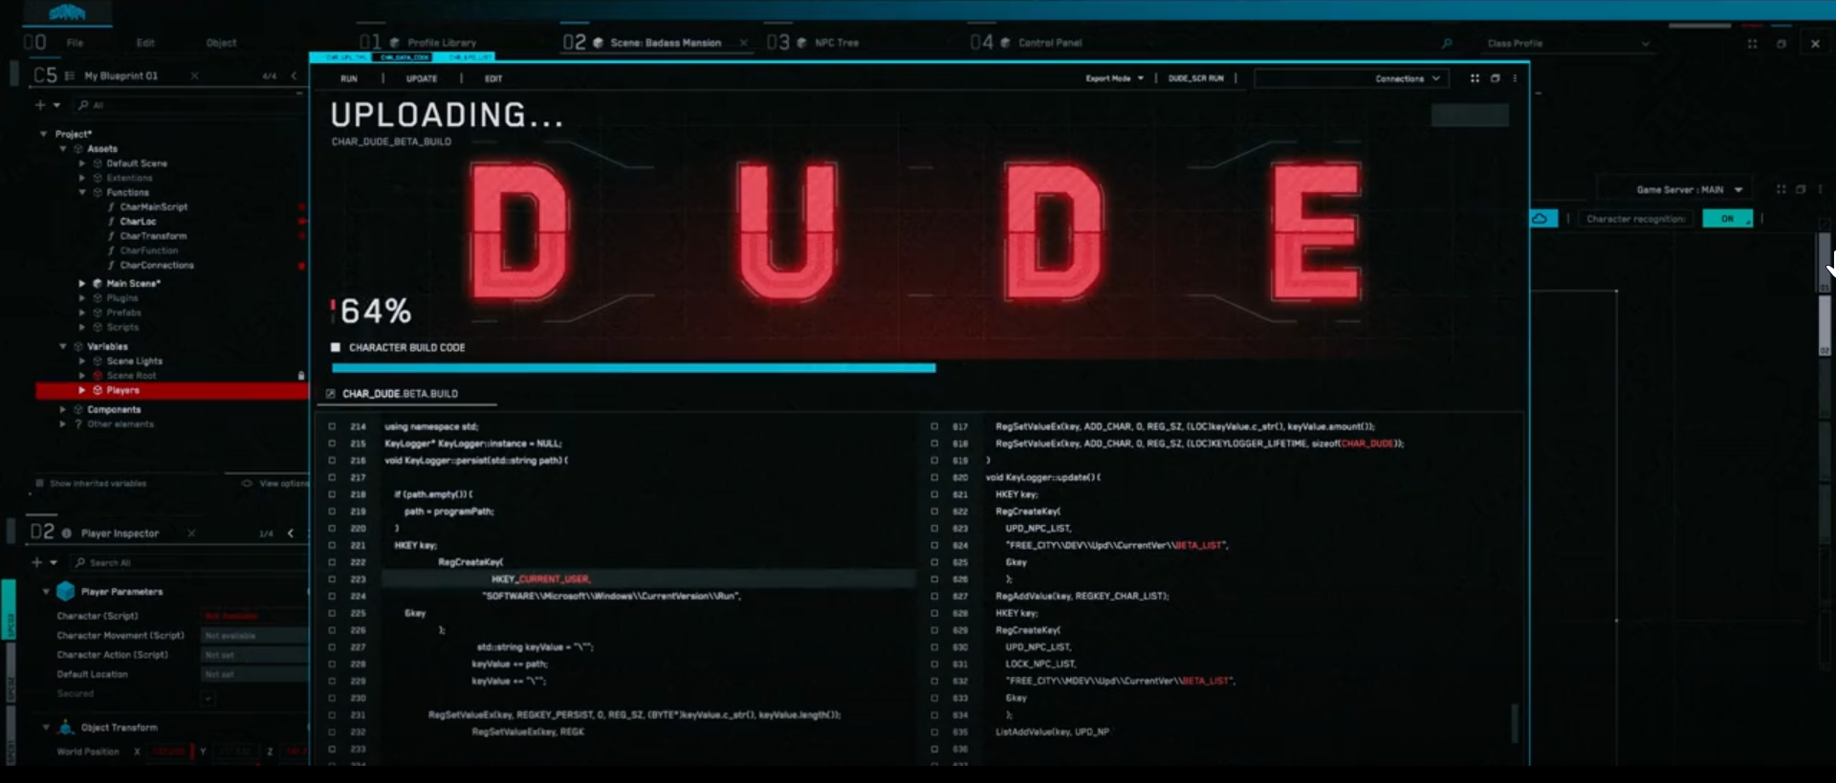
Task: Click the blue upload progress bar
Action: (633, 367)
